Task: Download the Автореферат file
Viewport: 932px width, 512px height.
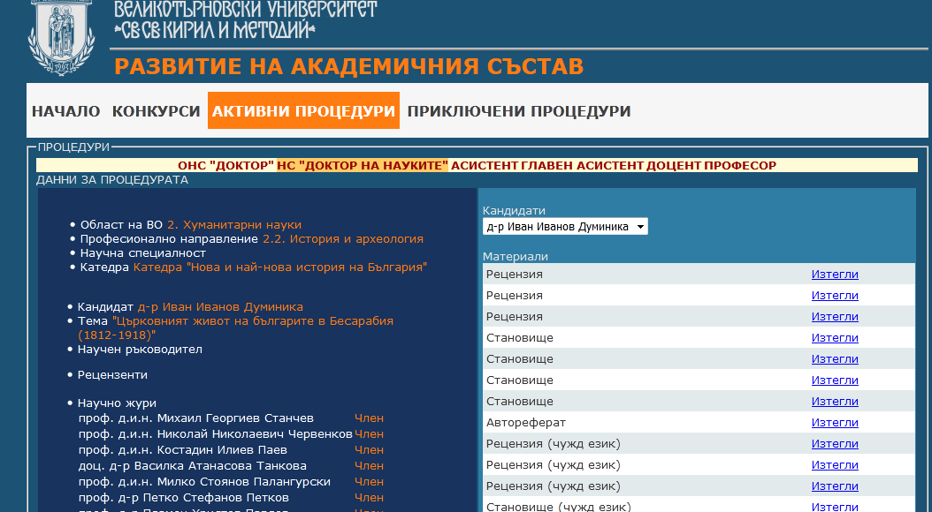Action: [x=835, y=423]
